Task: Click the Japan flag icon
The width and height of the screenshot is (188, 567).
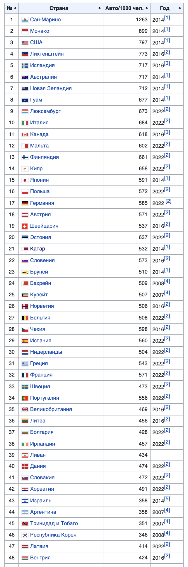Action: tap(25, 180)
